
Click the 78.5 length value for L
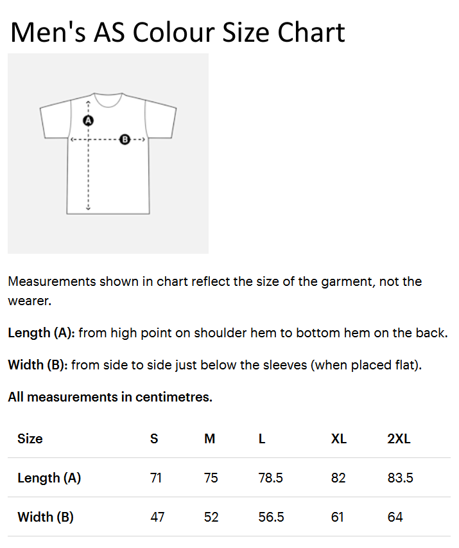[x=270, y=478]
